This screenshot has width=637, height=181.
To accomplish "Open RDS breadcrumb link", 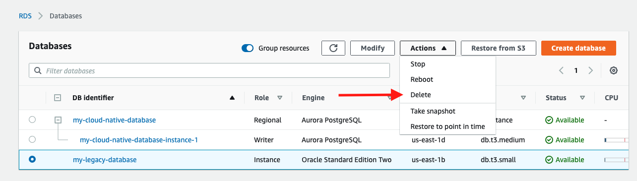I will [x=25, y=16].
